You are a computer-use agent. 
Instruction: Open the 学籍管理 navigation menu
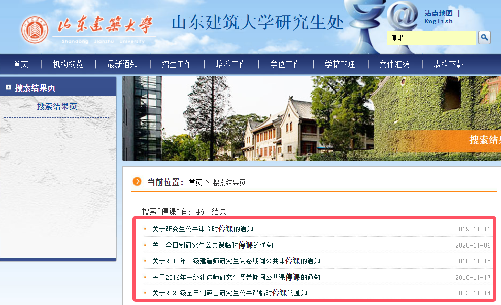click(x=341, y=64)
